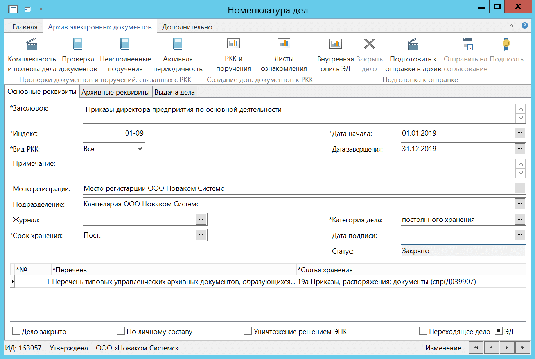
Task: Click the Журнал input field
Action: click(139, 220)
